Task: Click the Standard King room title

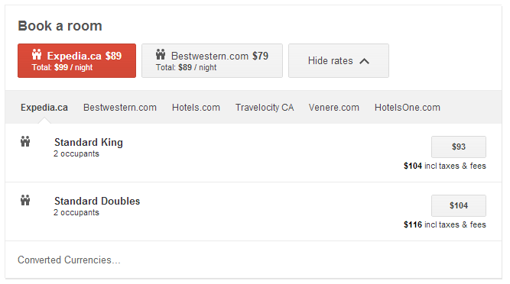Action: (x=89, y=142)
